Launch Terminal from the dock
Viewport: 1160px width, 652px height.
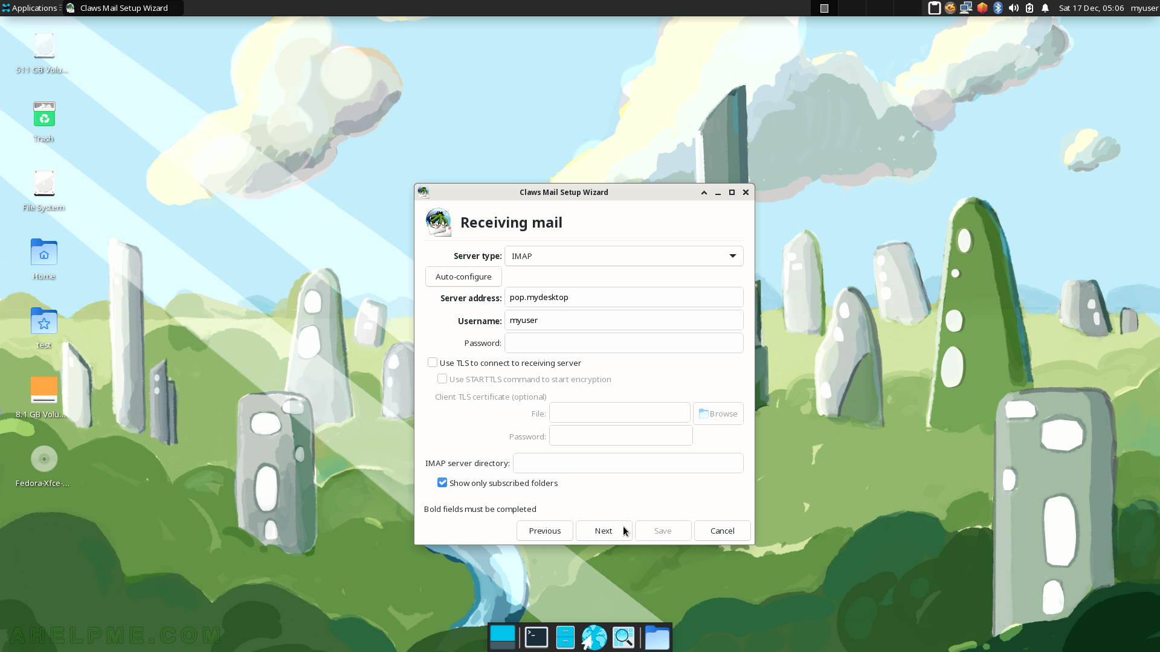536,638
